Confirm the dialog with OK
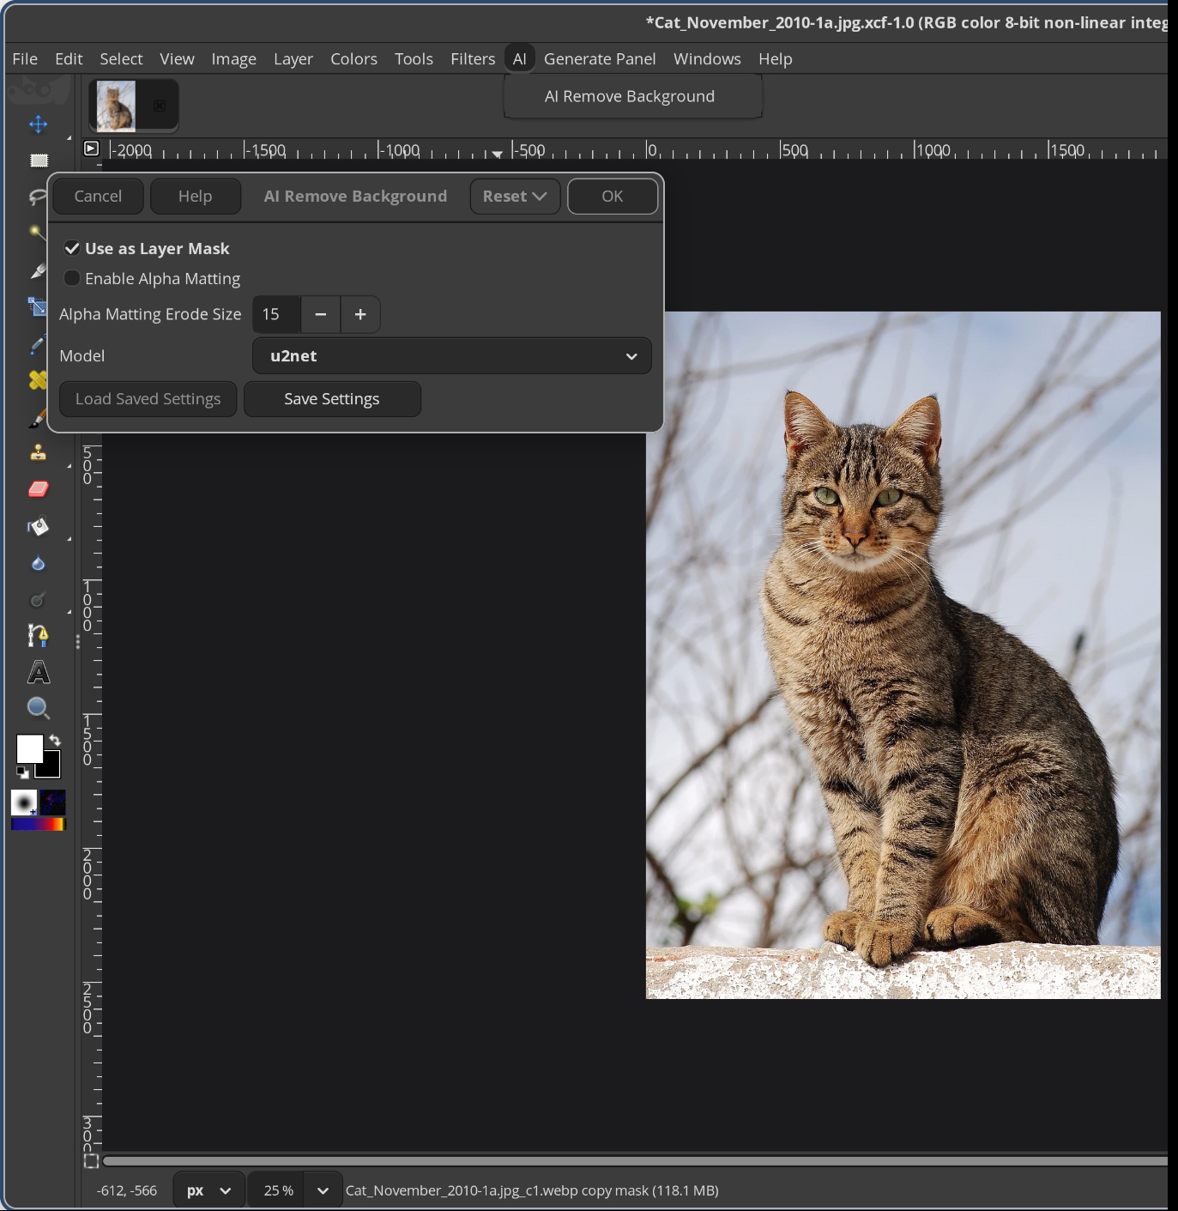The width and height of the screenshot is (1178, 1211). click(x=613, y=197)
